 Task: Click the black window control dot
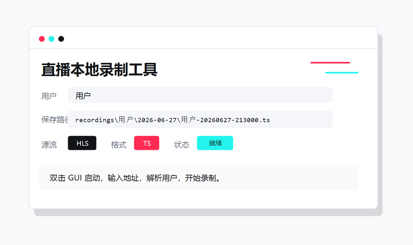click(x=61, y=39)
